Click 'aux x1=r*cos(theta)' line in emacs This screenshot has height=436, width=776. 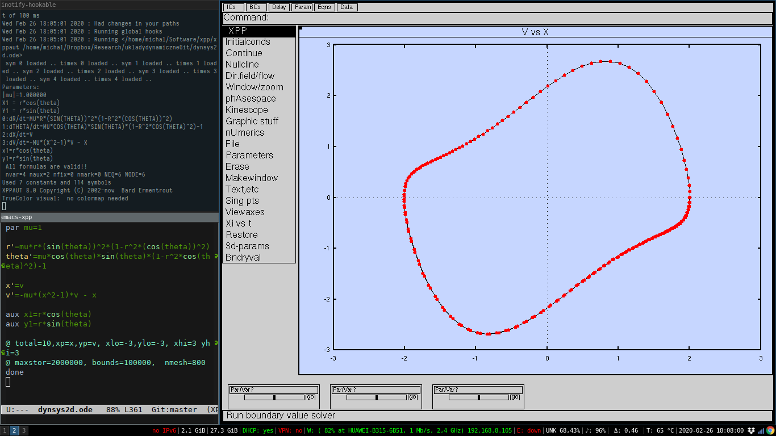[48, 315]
